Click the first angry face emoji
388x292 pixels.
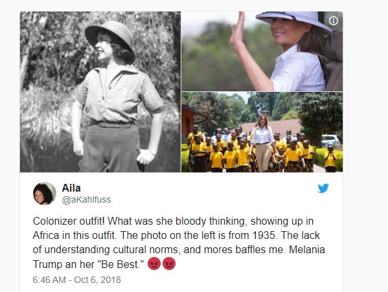tap(154, 264)
